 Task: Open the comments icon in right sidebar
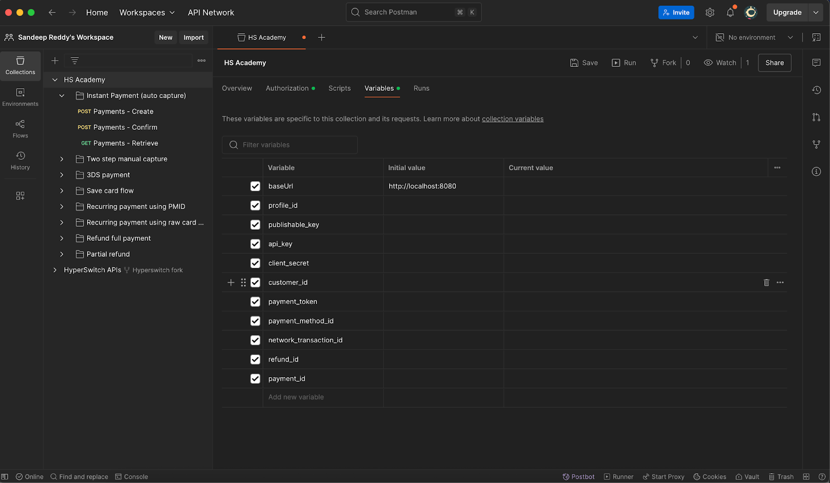tap(816, 63)
